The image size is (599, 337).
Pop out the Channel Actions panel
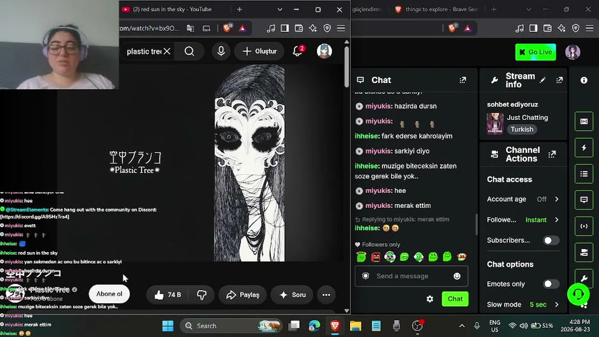[552, 154]
